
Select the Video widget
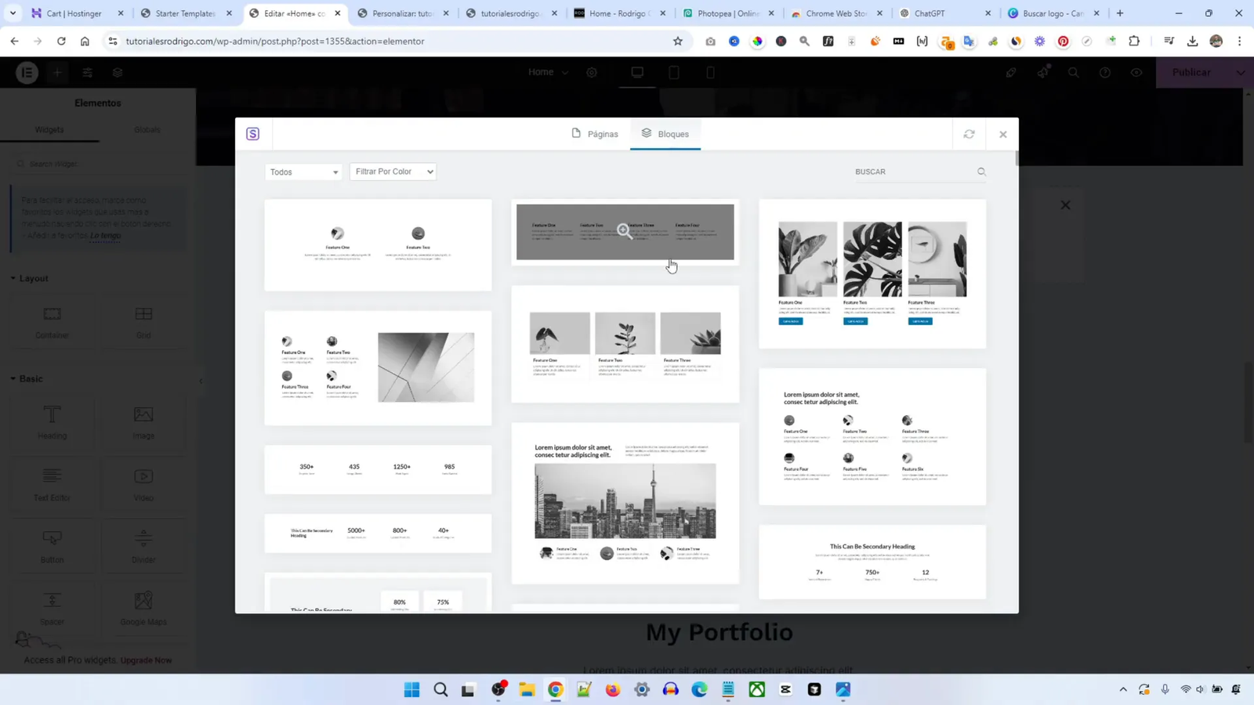(x=143, y=486)
